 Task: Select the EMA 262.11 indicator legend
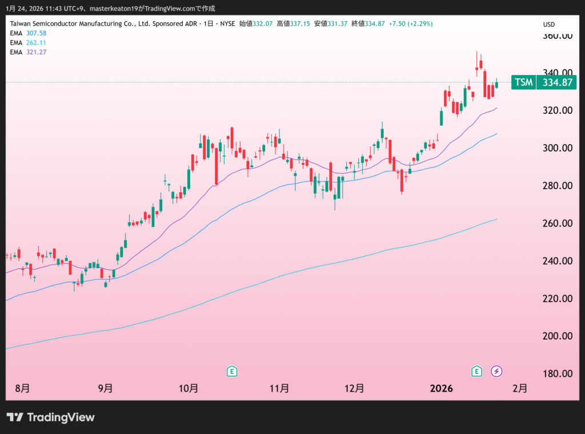28,43
